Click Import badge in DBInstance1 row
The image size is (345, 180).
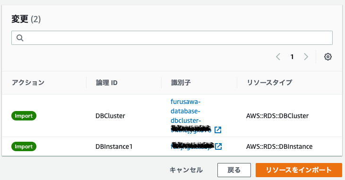click(x=24, y=146)
